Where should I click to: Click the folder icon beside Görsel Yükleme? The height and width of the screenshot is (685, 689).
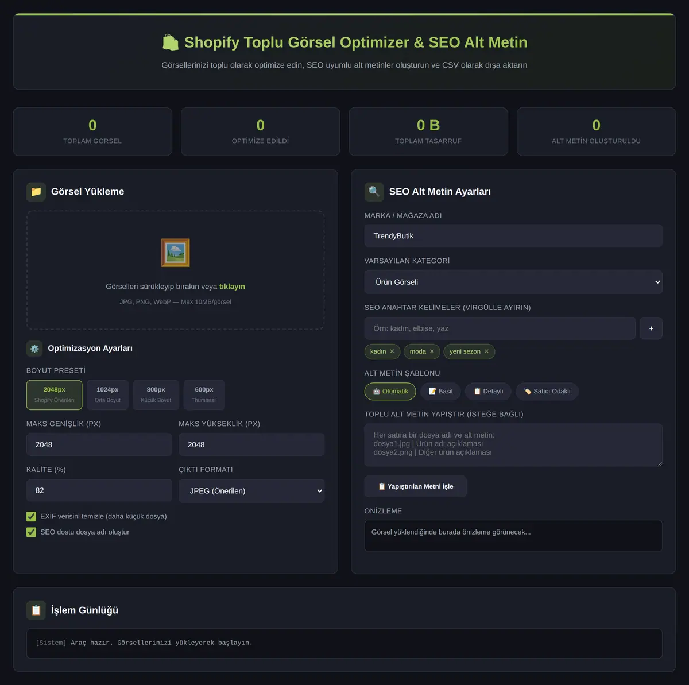[36, 192]
